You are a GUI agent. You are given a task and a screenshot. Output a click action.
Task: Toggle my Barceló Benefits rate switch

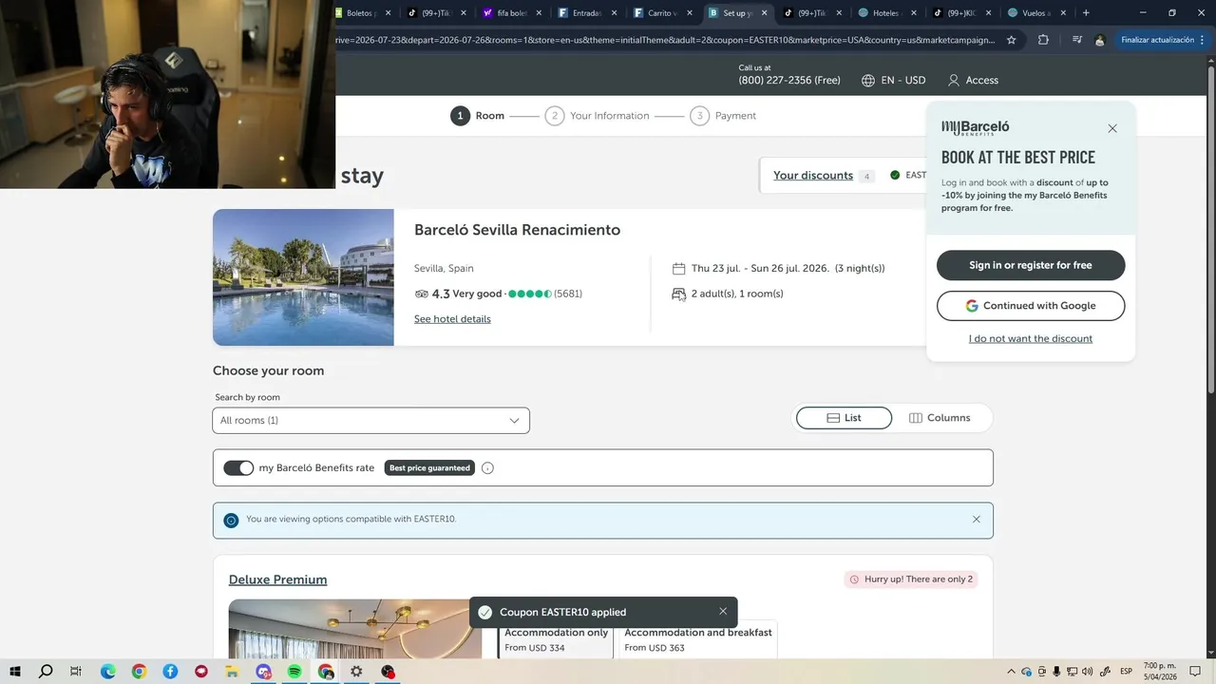pos(238,467)
